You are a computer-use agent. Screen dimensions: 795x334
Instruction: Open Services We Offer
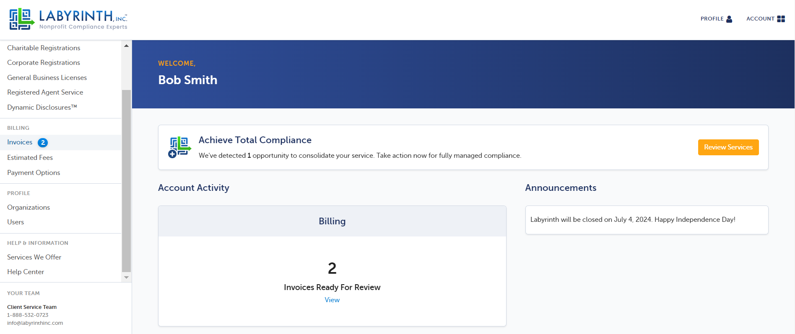coord(34,257)
